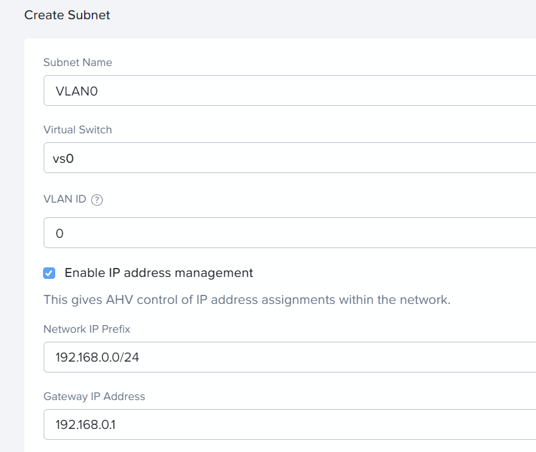536x452 pixels.
Task: Focus the VLAN ID number field
Action: click(x=290, y=233)
